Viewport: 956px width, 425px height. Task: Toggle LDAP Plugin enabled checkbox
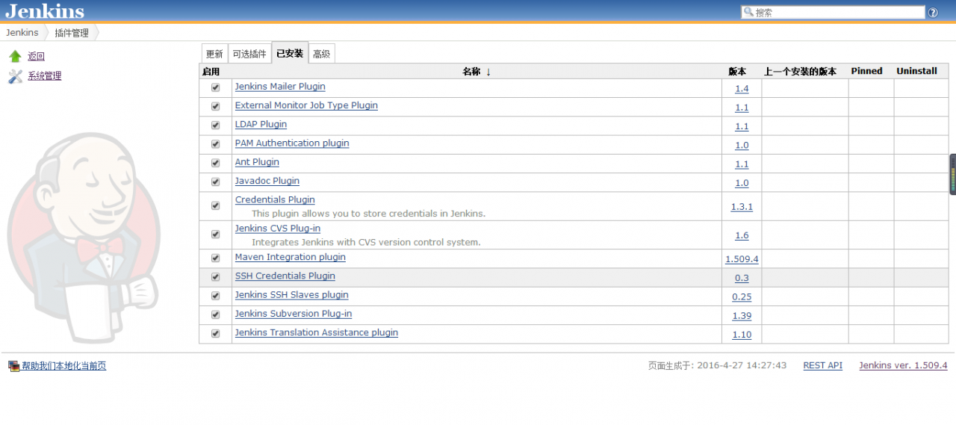216,125
